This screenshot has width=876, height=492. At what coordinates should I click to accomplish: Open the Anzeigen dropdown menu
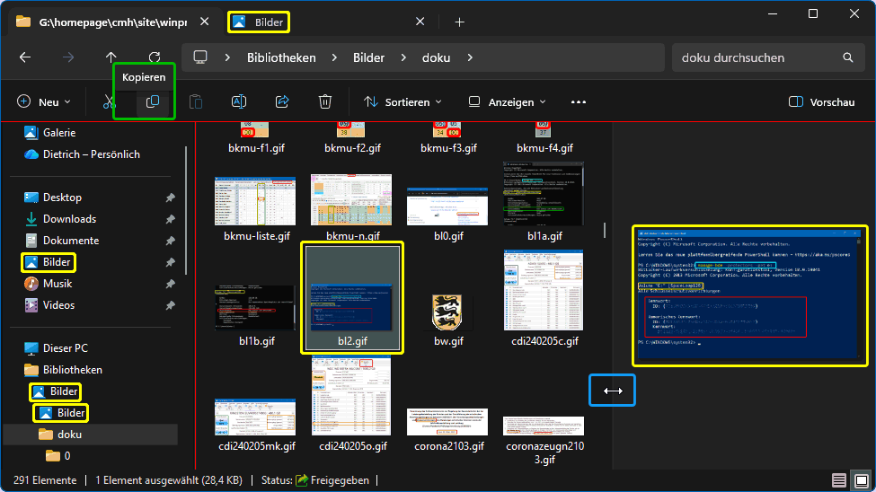(x=507, y=102)
